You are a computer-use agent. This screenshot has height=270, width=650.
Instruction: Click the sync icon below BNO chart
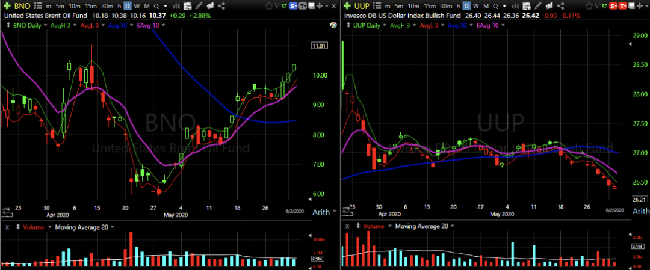click(x=7, y=211)
